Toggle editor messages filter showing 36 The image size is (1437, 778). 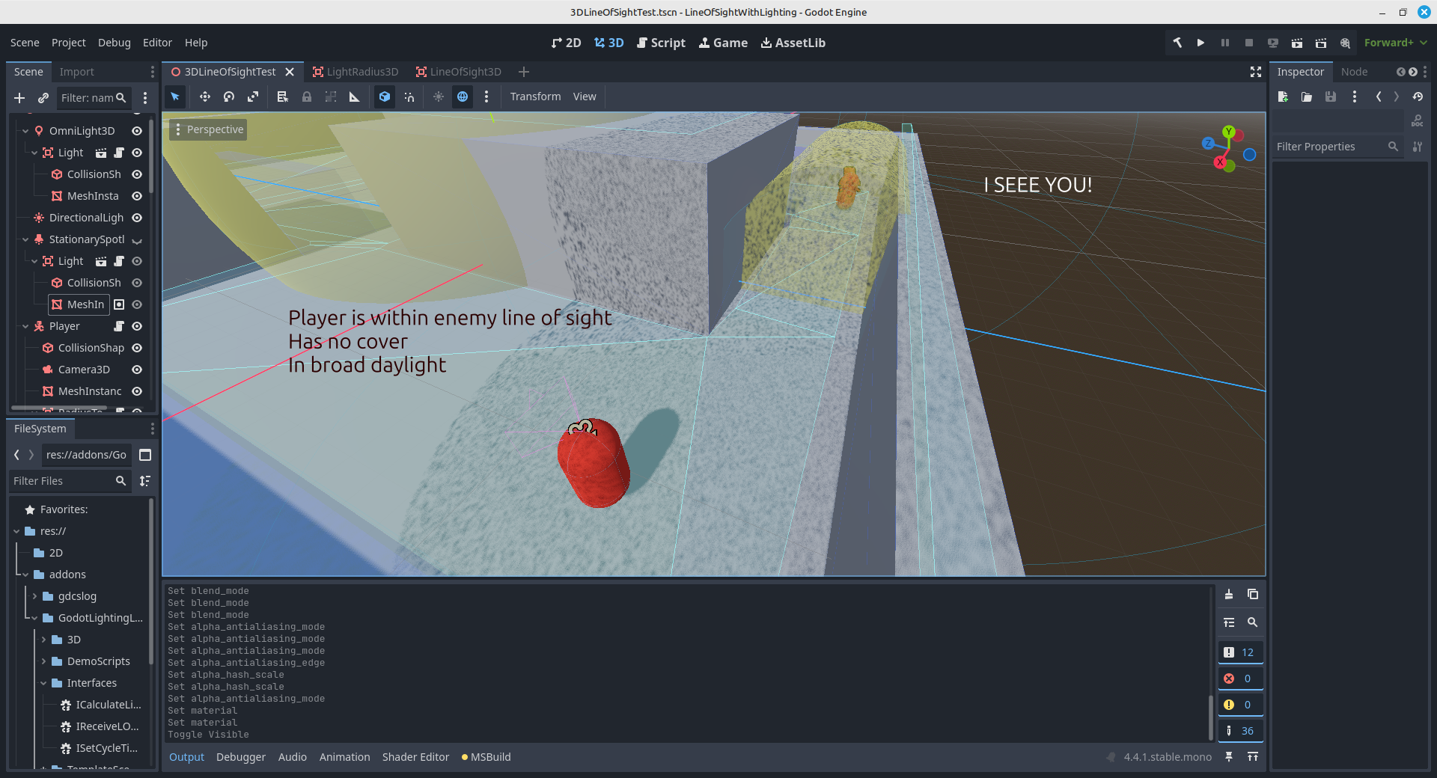click(x=1240, y=731)
